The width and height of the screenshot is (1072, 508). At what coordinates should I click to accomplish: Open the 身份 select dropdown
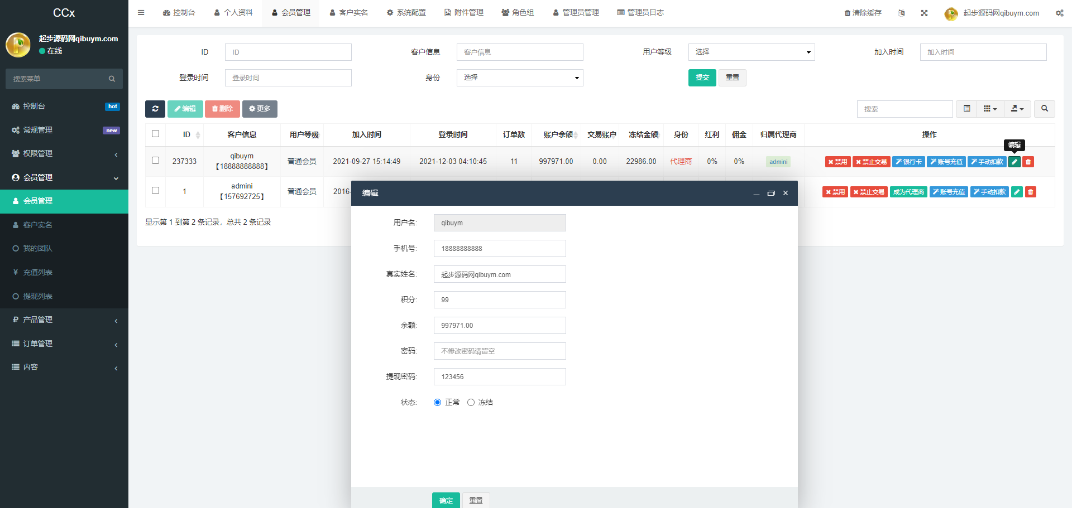[519, 78]
